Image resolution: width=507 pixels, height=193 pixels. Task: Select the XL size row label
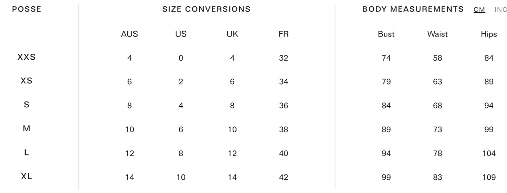(27, 177)
